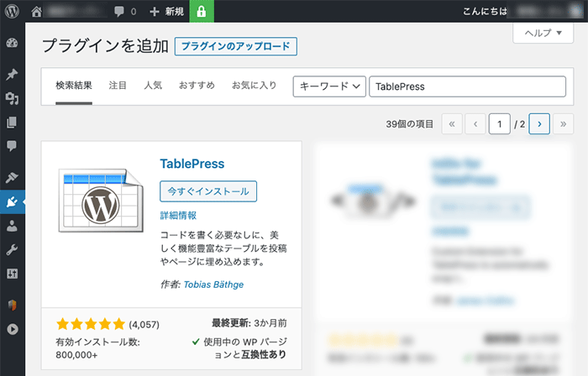Viewport: 588px width, 376px height.
Task: Open 詳細情報 details link
Action: coord(178,216)
